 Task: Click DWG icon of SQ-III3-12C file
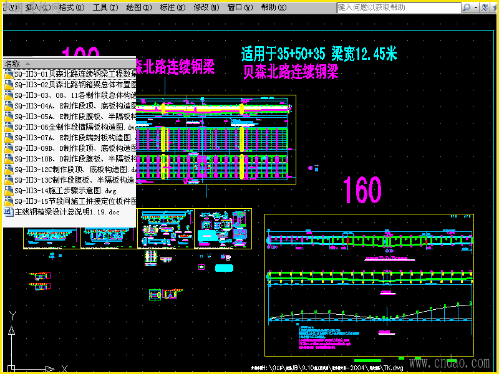[x=9, y=170]
